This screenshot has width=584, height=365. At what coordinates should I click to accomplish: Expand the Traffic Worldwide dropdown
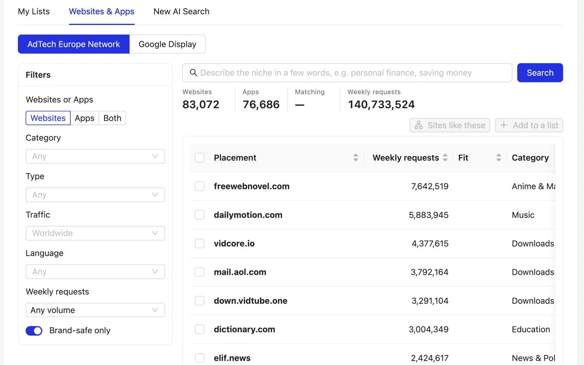tap(95, 233)
